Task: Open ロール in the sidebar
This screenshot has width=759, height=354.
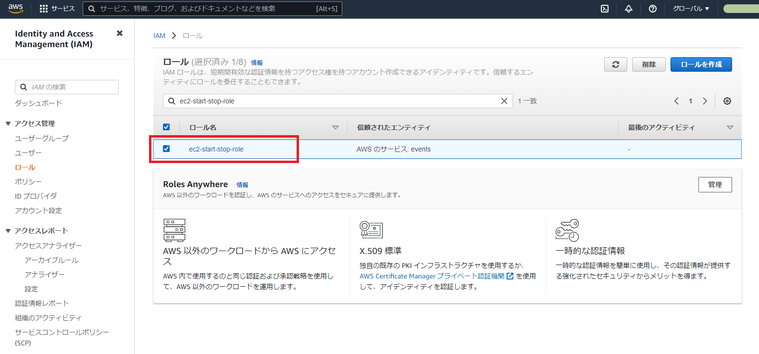Action: (x=25, y=167)
